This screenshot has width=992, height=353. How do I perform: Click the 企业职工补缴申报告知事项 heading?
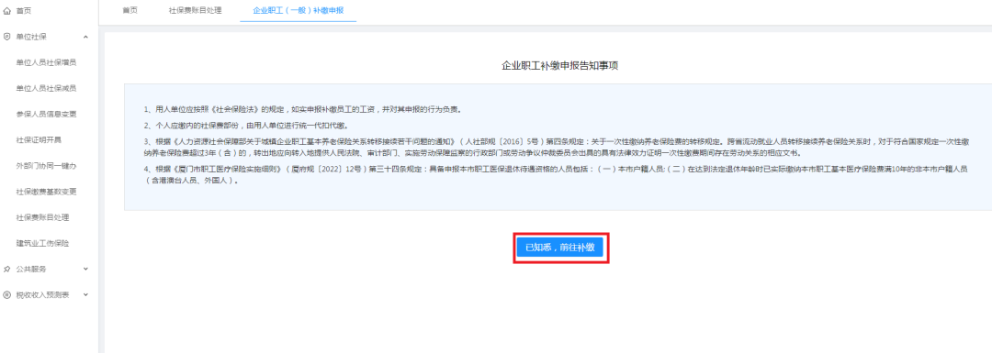[560, 66]
